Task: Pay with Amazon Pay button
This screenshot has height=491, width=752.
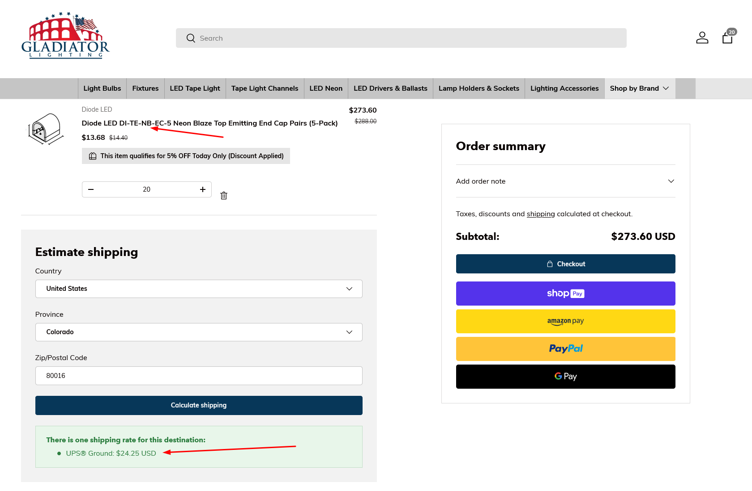Action: point(565,321)
